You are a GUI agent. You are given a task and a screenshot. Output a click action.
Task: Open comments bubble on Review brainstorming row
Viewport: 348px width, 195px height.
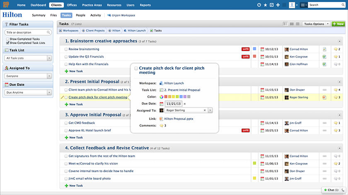click(336, 49)
